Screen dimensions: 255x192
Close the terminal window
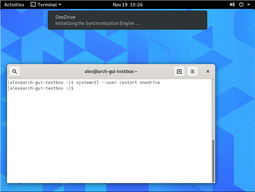pyautogui.click(x=208, y=71)
